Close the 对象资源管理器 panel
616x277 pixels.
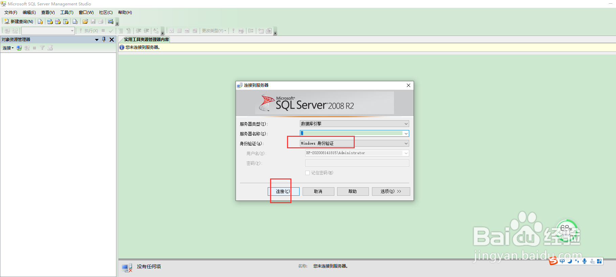(x=112, y=40)
